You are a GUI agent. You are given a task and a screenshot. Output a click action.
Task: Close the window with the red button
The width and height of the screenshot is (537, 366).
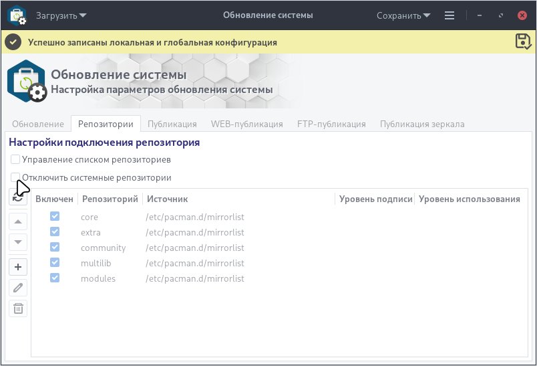(x=522, y=15)
